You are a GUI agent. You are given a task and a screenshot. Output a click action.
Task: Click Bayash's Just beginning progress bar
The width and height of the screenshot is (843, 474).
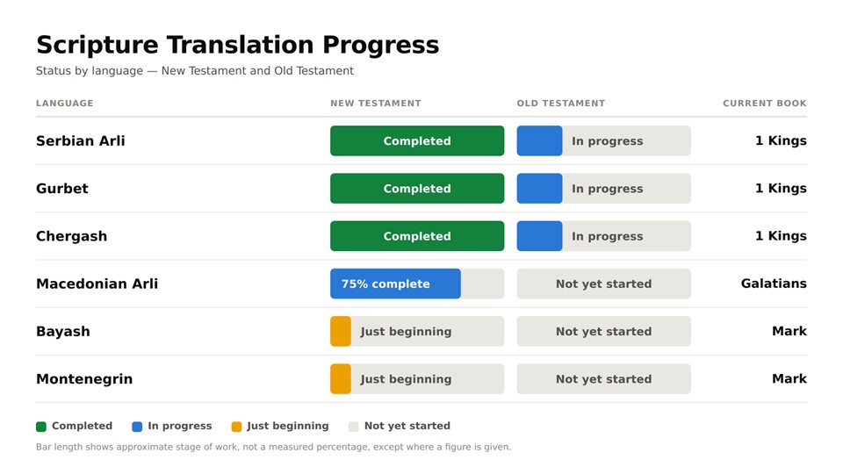[417, 332]
